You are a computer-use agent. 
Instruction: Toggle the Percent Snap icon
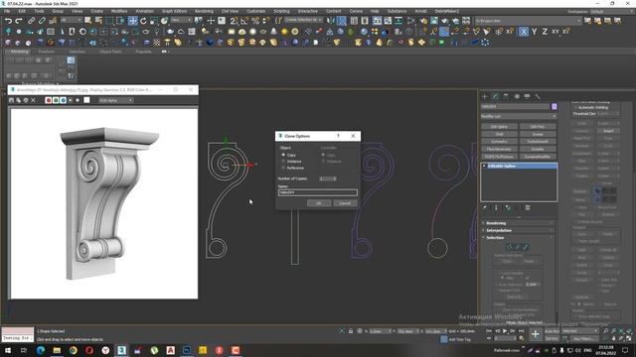(x=255, y=20)
